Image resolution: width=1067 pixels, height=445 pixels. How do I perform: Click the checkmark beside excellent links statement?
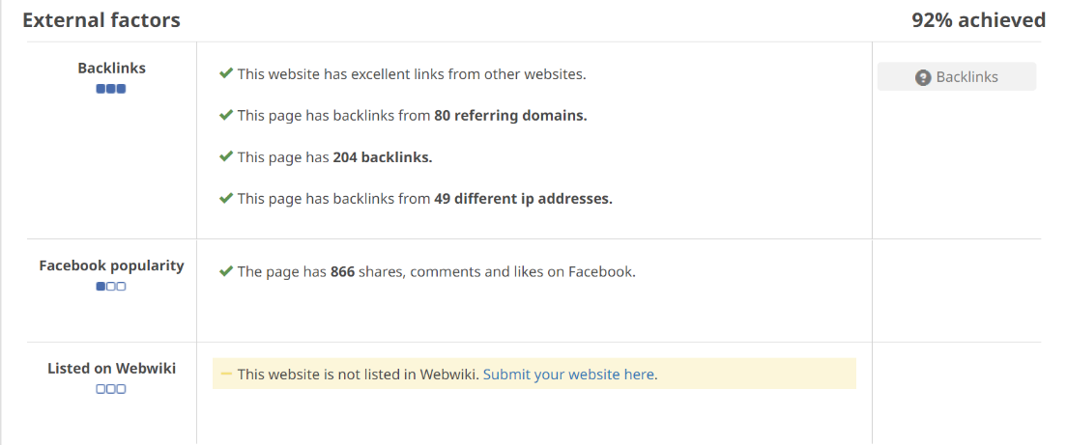click(226, 73)
